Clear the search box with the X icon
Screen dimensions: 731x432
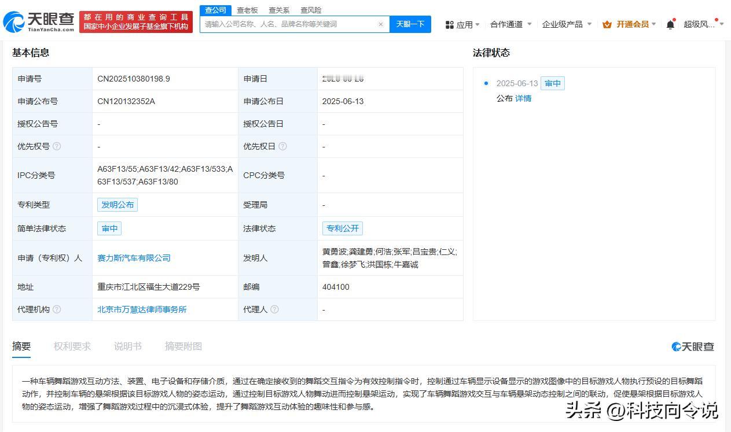coord(381,24)
